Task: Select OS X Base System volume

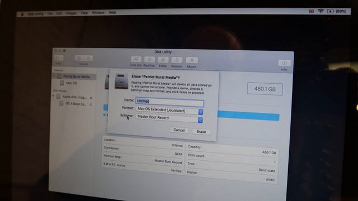Action: coord(76,104)
